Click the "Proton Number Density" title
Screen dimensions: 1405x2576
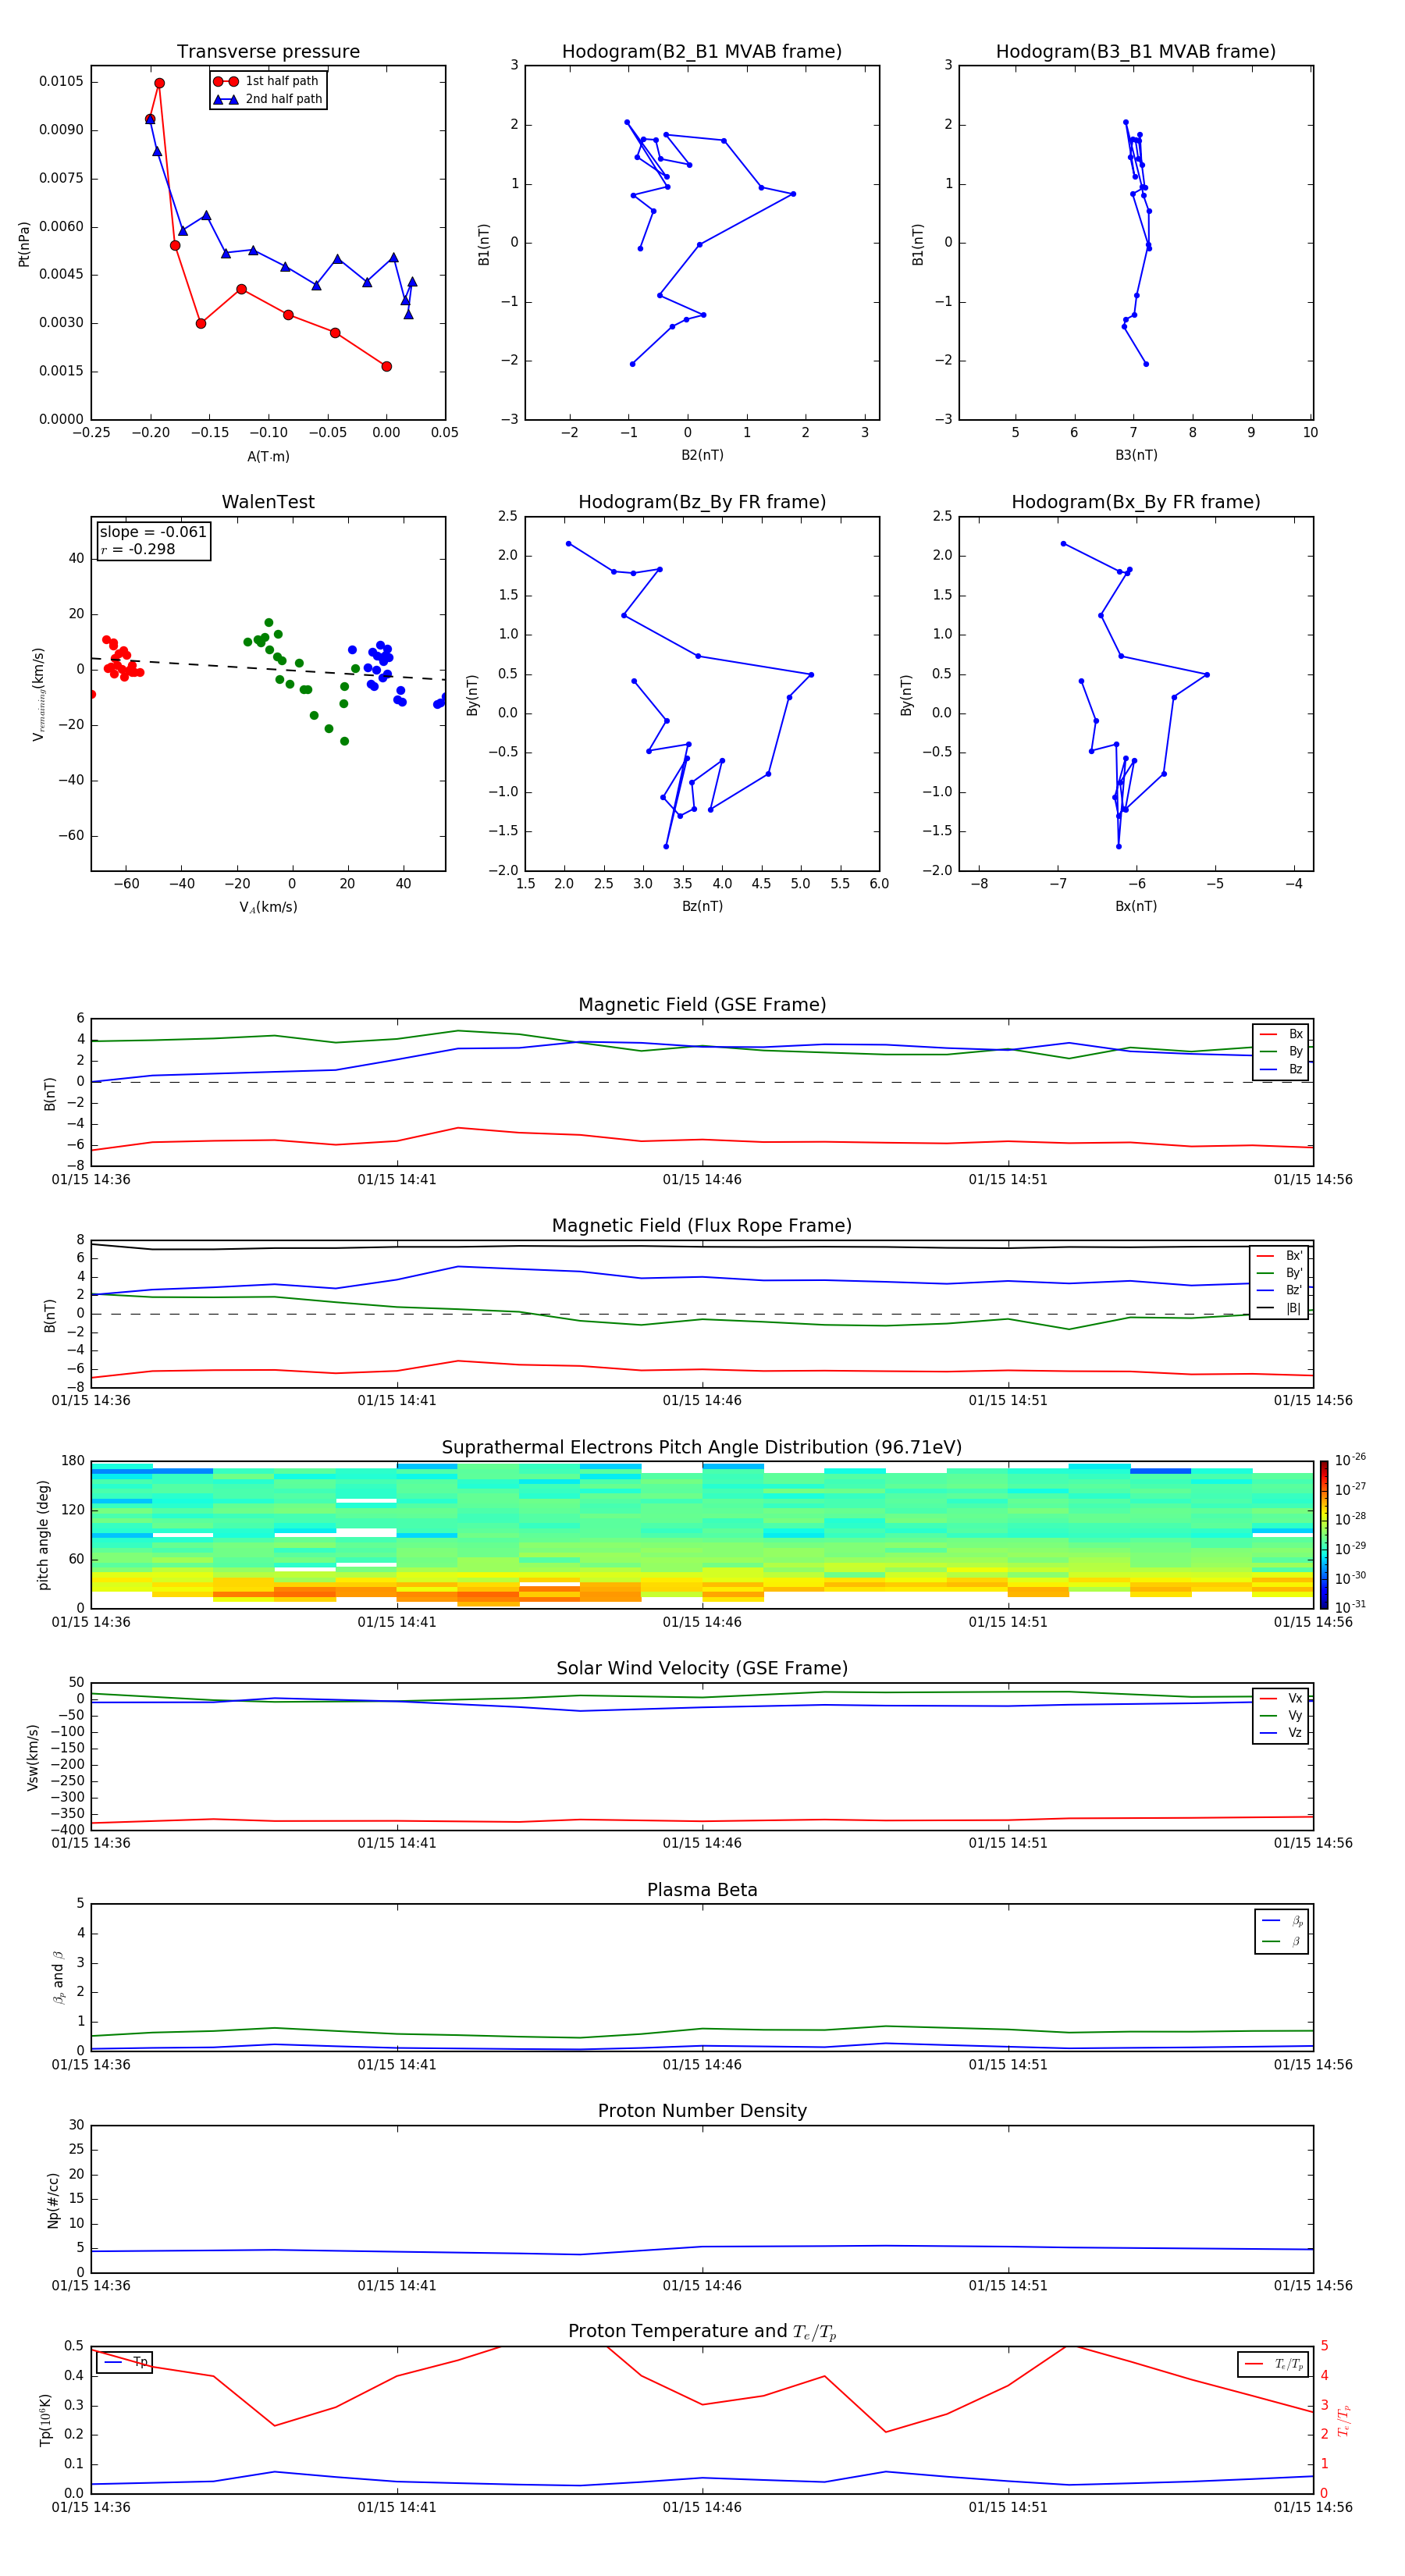[x=702, y=2111]
